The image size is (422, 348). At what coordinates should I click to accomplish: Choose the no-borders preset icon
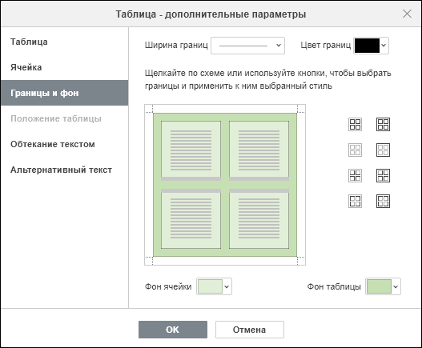point(355,150)
